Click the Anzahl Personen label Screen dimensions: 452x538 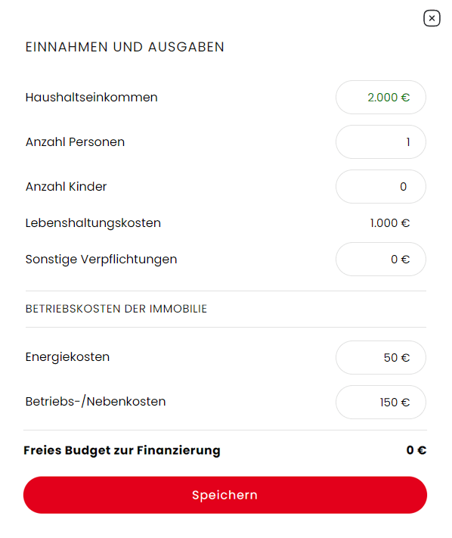pyautogui.click(x=75, y=142)
